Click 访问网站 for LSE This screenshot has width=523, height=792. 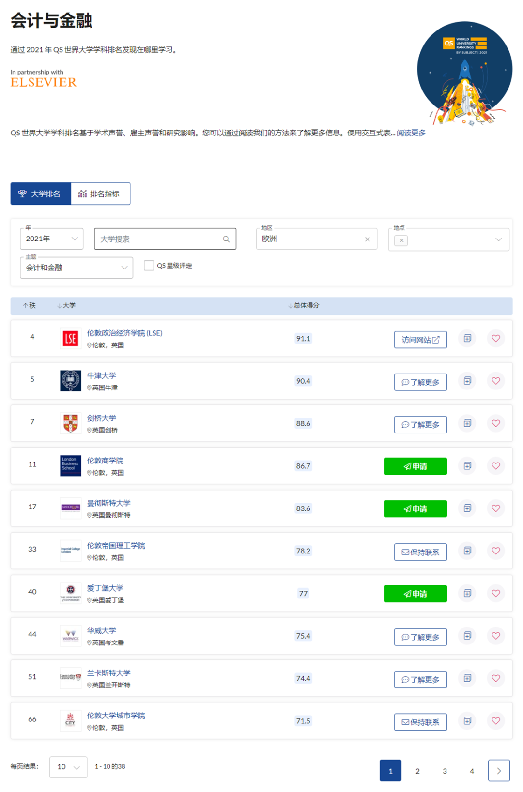420,340
